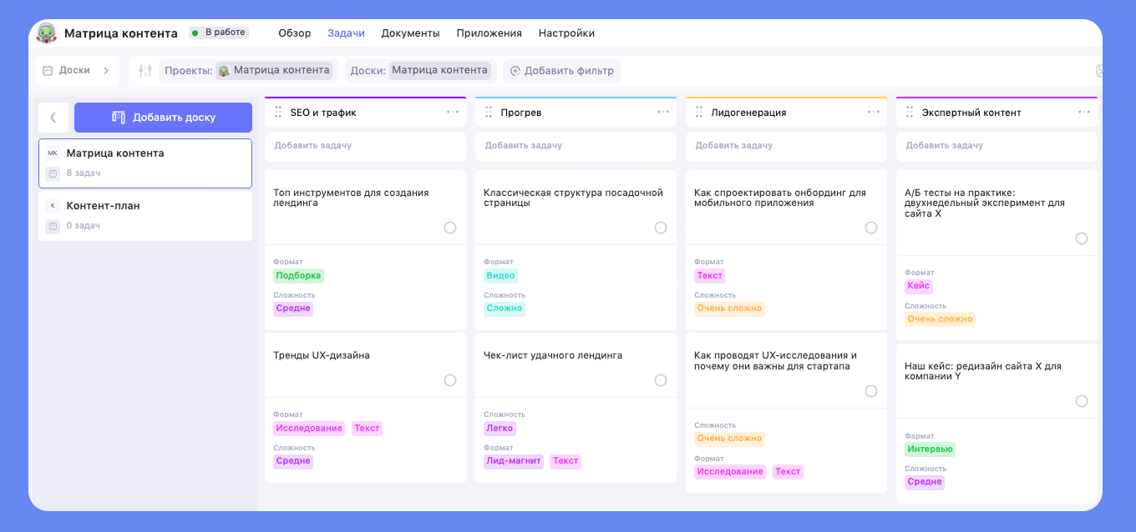1136x532 pixels.
Task: Click the Доски board icon in breadcrumb
Action: pos(48,71)
